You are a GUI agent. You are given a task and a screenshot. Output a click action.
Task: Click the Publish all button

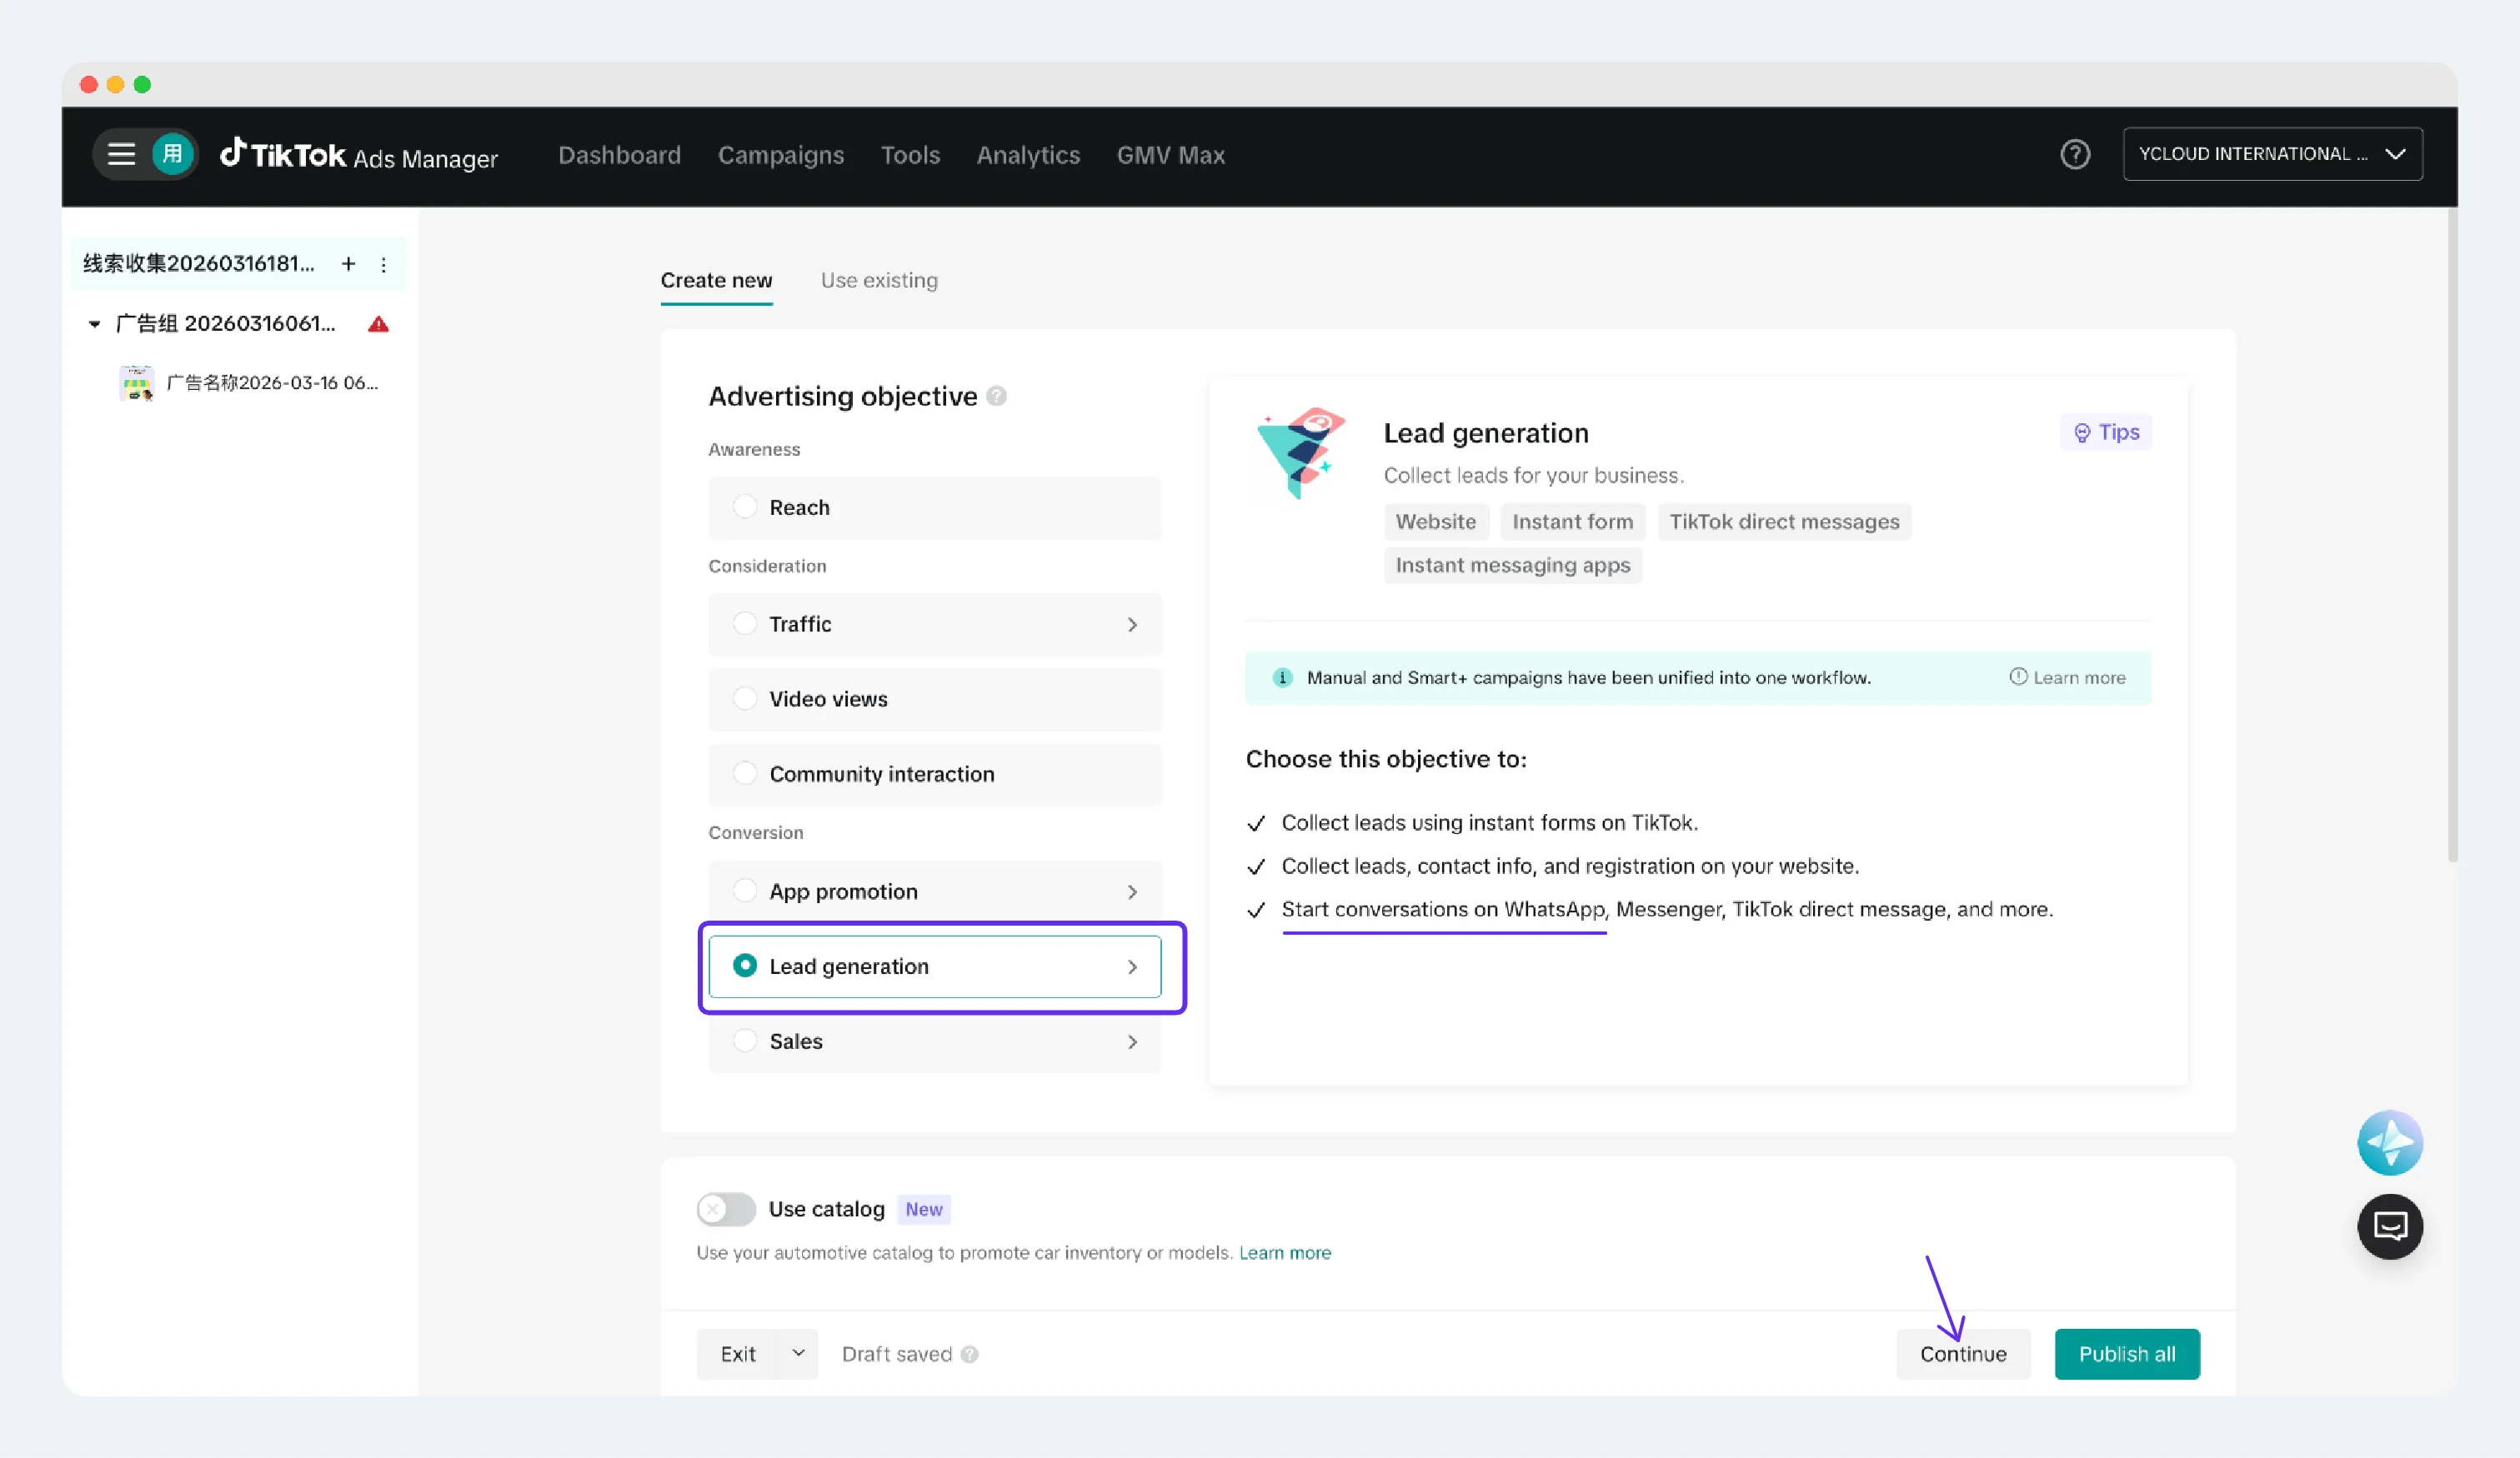point(2126,1354)
